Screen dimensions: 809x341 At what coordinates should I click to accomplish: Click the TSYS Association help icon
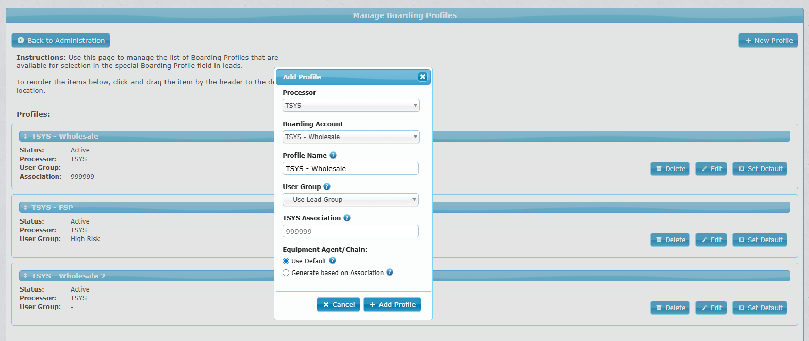[347, 218]
